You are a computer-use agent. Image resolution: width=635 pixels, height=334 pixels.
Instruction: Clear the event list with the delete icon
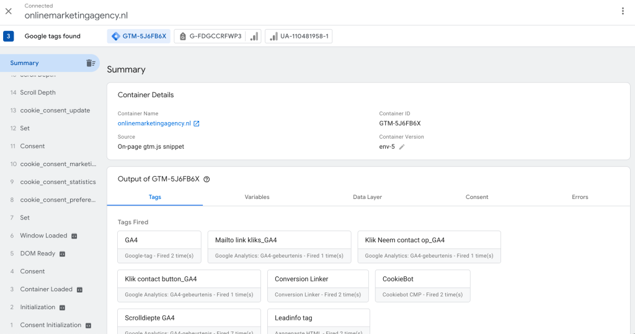[91, 63]
